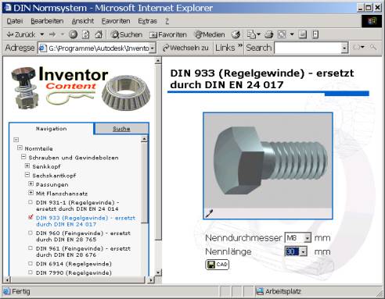Click the navigation tree vertical scrollbar
The height and width of the screenshot is (299, 385).
pyautogui.click(x=144, y=205)
